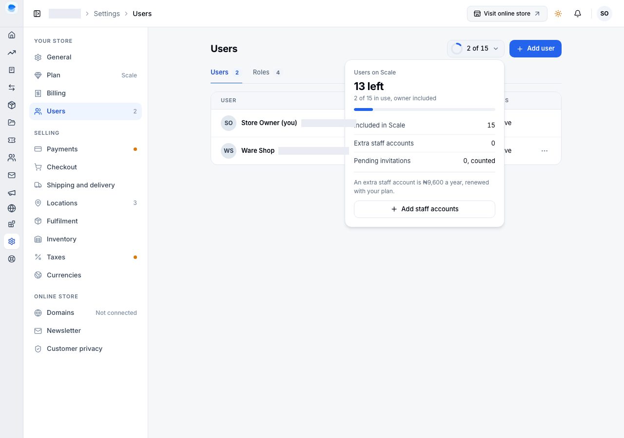The image size is (624, 438).
Task: Open Visit online store link
Action: click(507, 14)
